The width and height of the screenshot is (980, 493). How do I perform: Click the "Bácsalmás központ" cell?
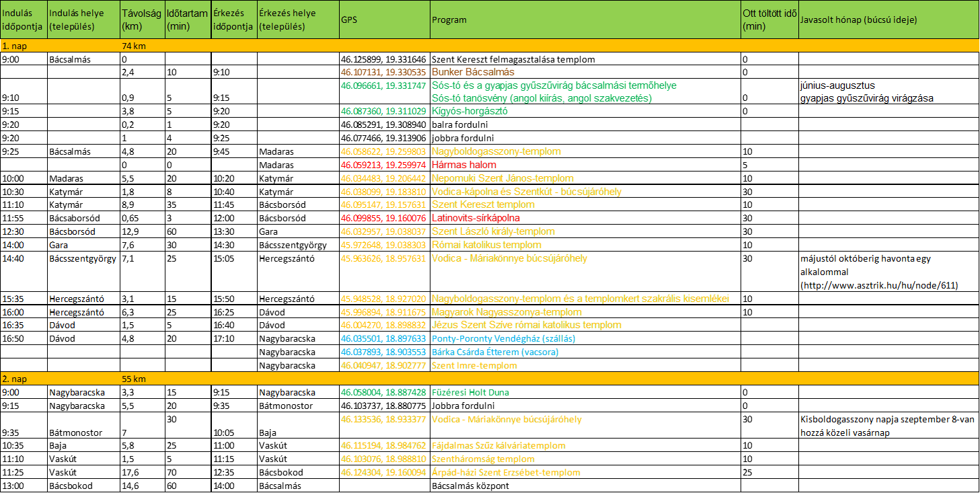tap(469, 486)
